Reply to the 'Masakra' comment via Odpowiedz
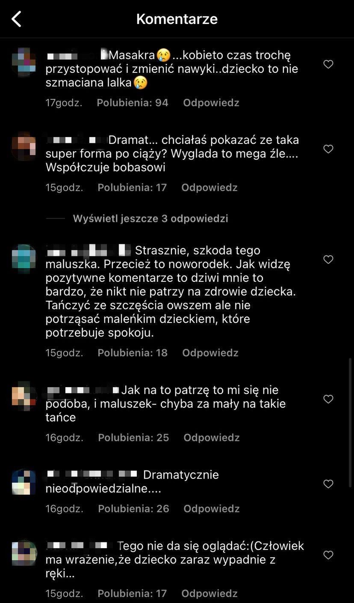 pos(211,103)
